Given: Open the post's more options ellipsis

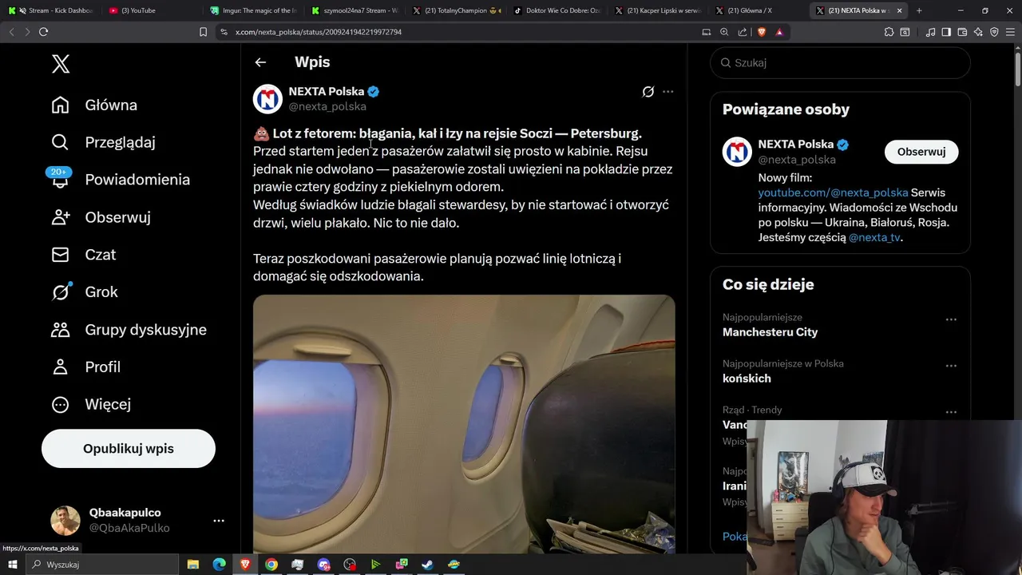Looking at the screenshot, I should 668,92.
